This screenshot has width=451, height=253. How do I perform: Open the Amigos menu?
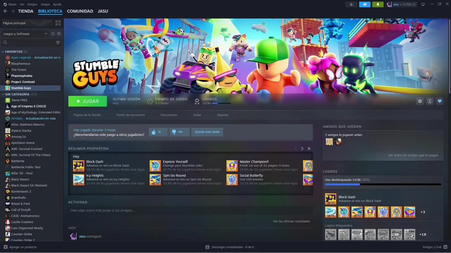coord(32,4)
